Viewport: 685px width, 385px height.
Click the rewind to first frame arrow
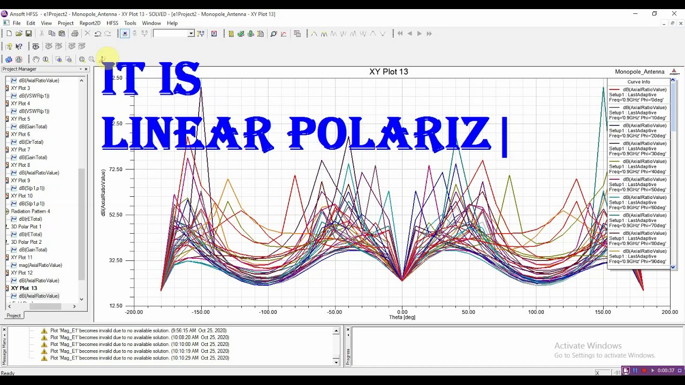(400, 34)
